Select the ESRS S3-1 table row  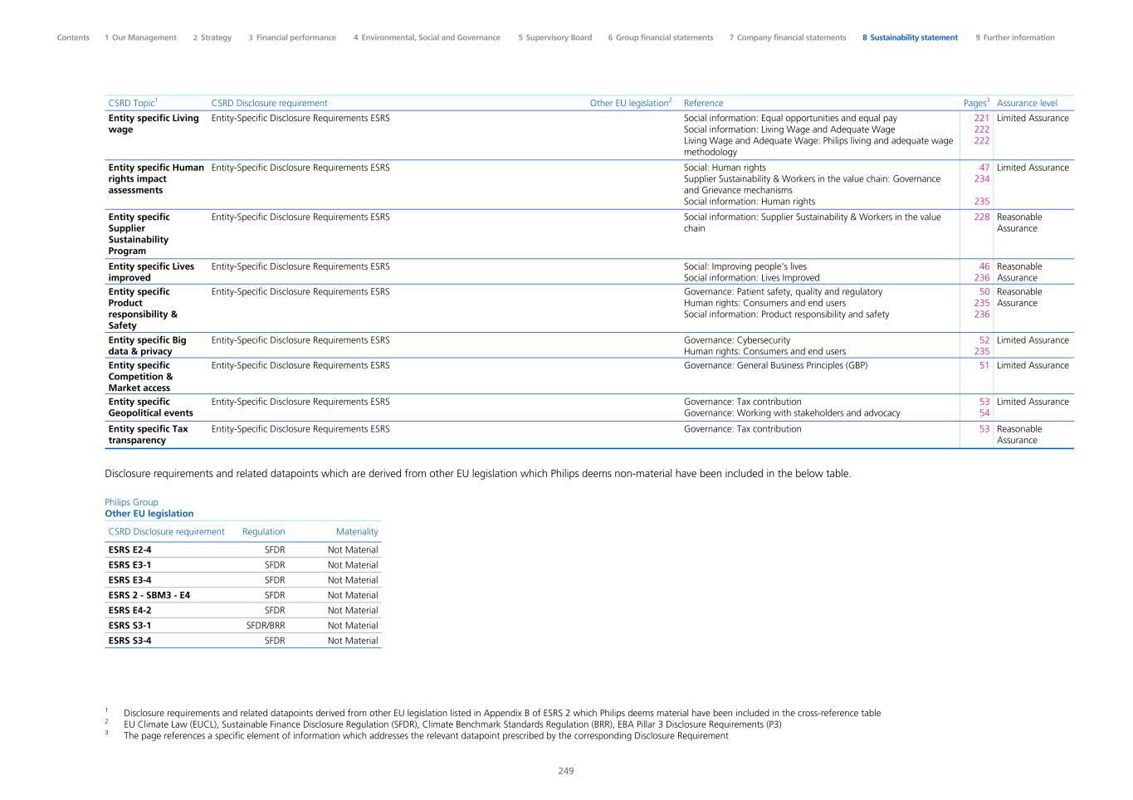click(x=242, y=626)
